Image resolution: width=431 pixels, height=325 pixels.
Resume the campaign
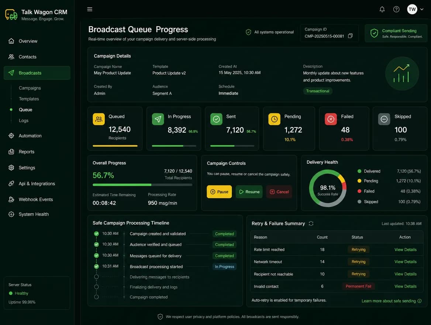coord(249,192)
